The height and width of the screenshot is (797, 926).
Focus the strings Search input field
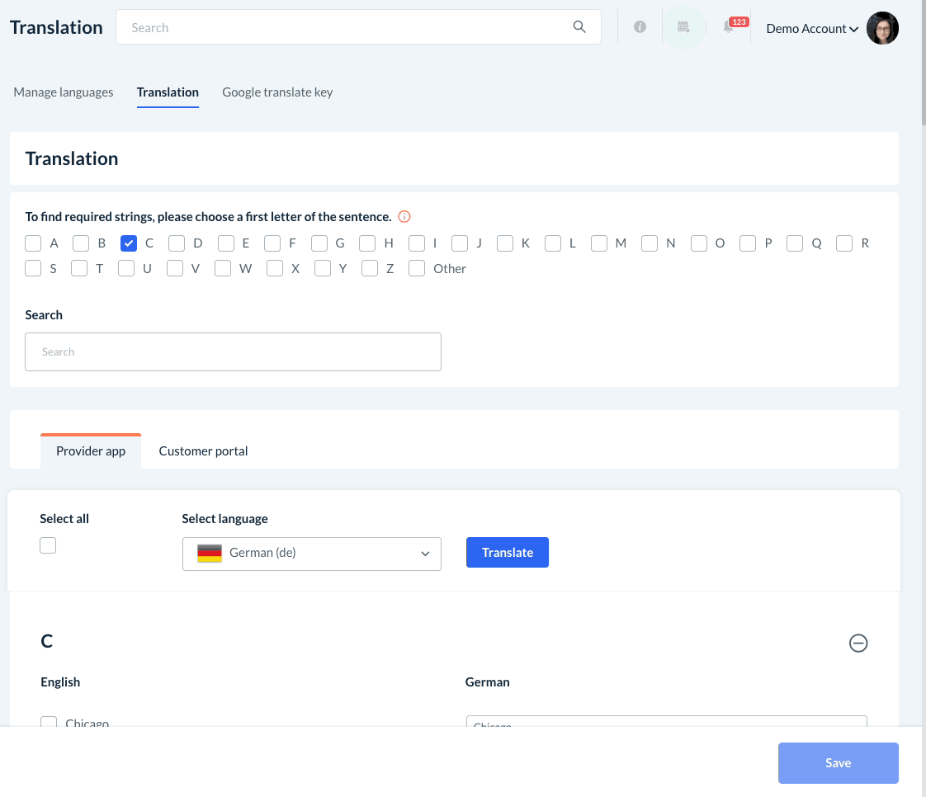tap(233, 351)
